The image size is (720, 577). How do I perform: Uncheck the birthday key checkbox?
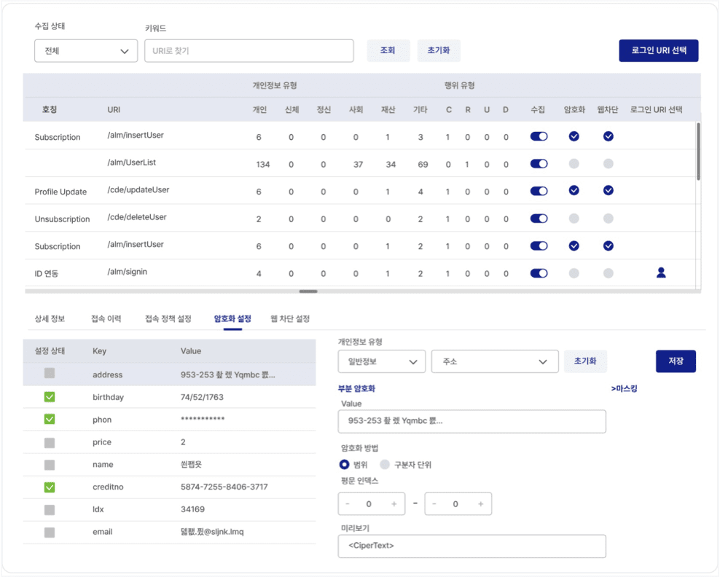click(x=50, y=397)
